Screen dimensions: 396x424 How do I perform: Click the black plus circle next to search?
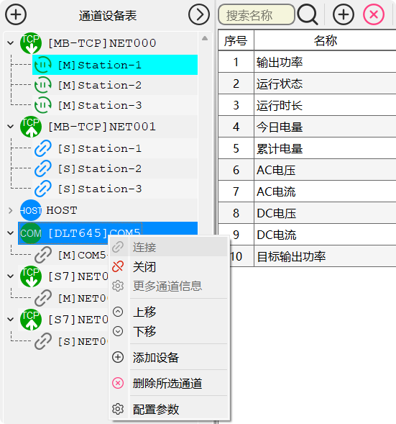pyautogui.click(x=344, y=14)
